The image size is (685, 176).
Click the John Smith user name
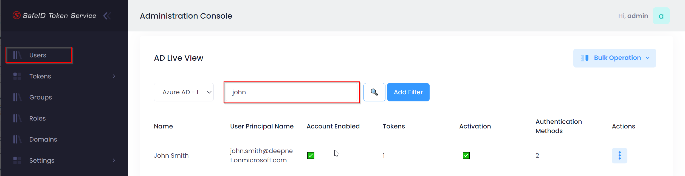[x=171, y=156]
